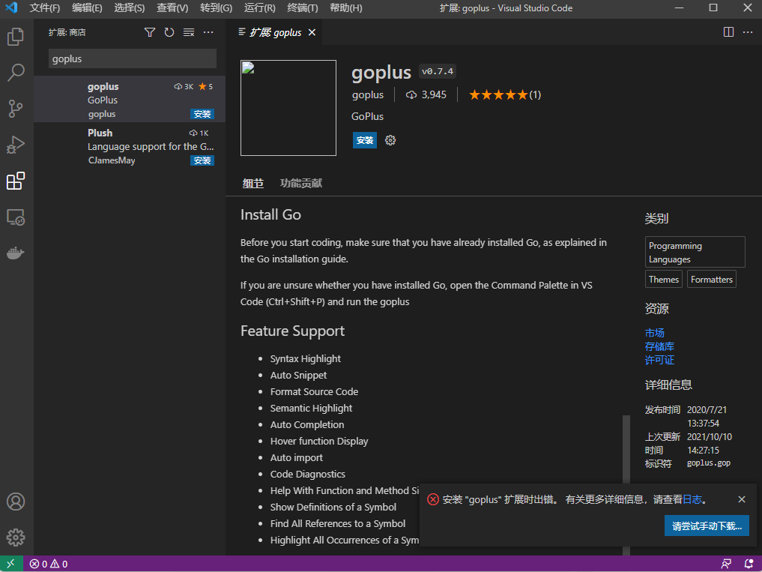The width and height of the screenshot is (762, 572).
Task: Split the editor to the right
Action: pos(728,32)
